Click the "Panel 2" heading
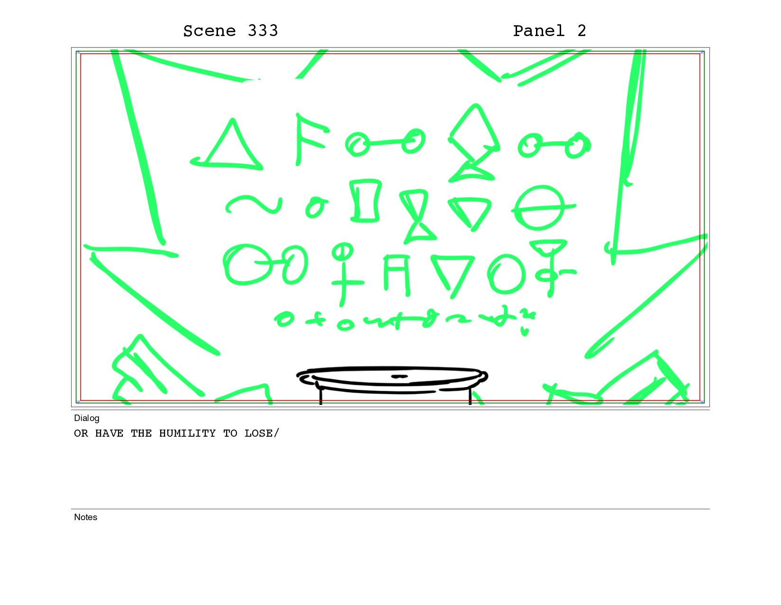This screenshot has width=781, height=605. (549, 31)
